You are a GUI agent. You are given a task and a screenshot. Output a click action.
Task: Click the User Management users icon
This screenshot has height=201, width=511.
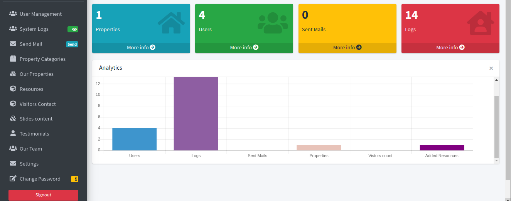(x=13, y=14)
